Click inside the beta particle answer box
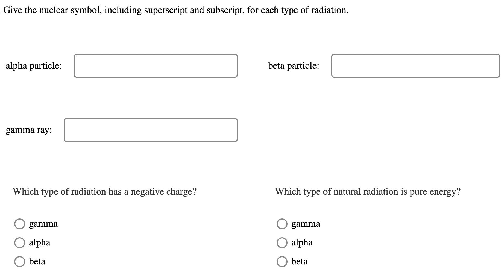This screenshot has height=275, width=504. click(x=415, y=66)
